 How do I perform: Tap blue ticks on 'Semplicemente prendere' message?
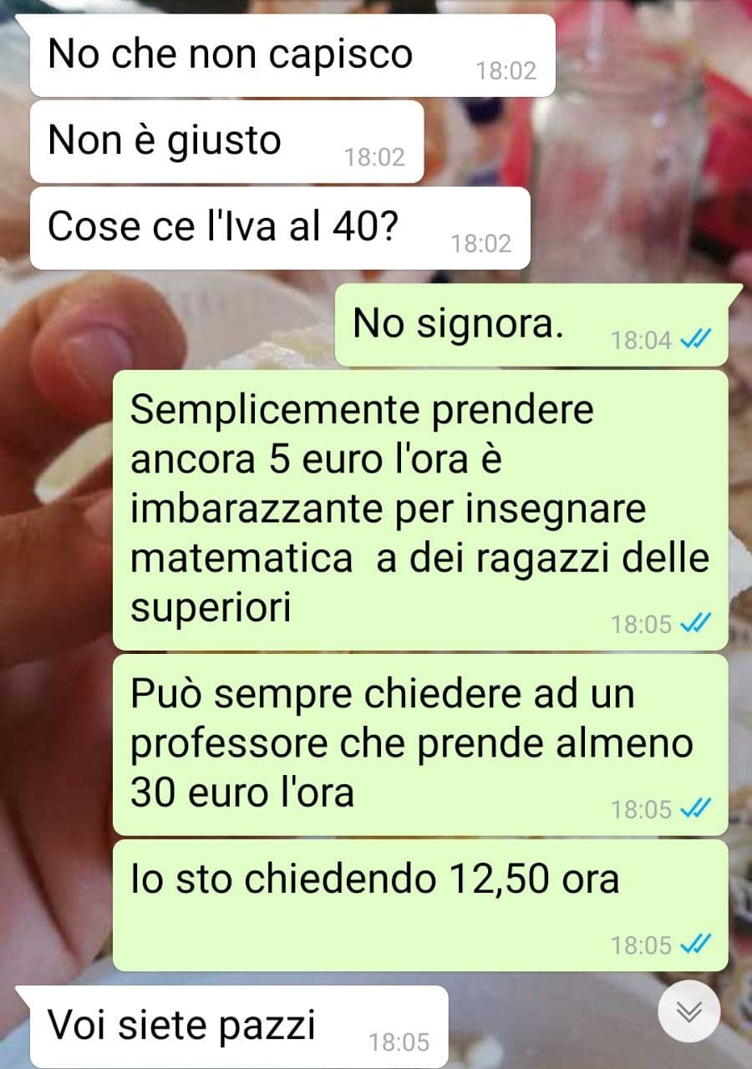click(695, 622)
